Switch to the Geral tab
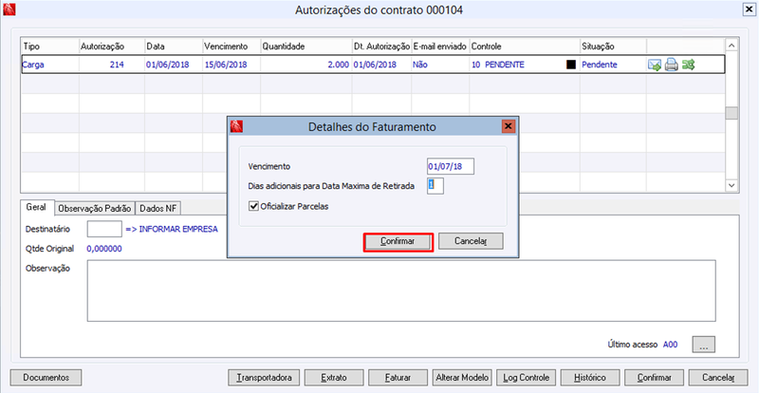Image resolution: width=759 pixels, height=393 pixels. tap(36, 207)
